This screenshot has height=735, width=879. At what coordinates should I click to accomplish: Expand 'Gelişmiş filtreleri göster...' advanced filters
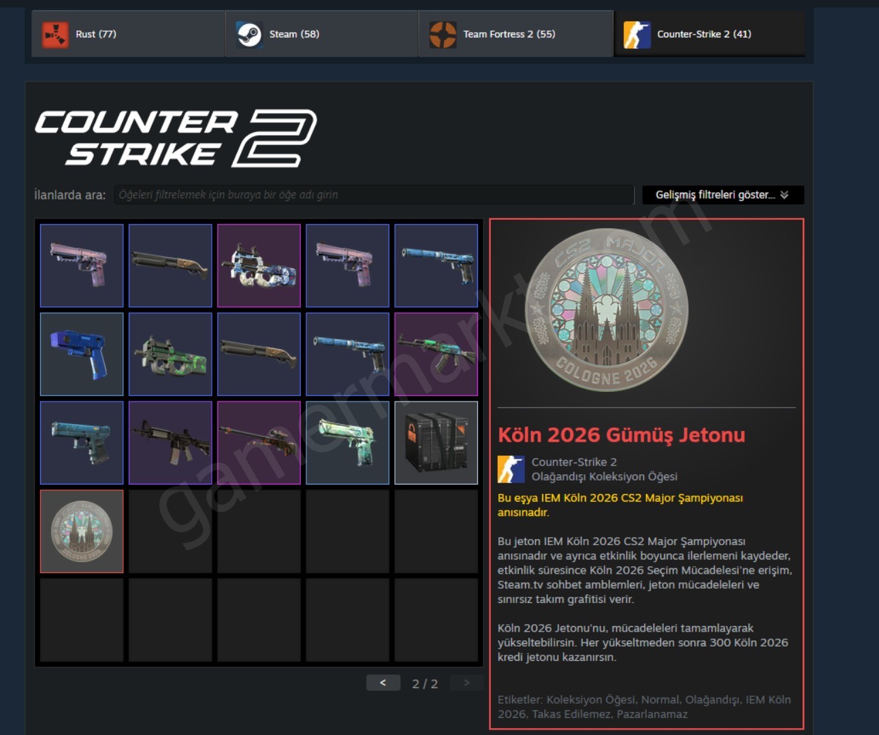(723, 195)
